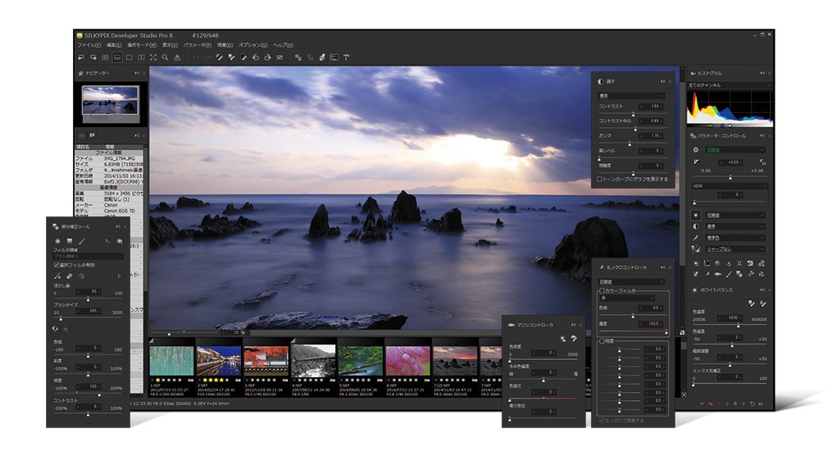This screenshot has width=836, height=473.
Task: Select the Zoom loupe tool in the toolbar
Action: coord(163,57)
